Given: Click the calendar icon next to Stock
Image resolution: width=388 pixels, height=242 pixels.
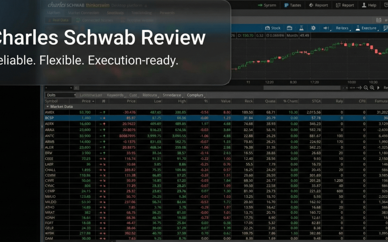Looking at the screenshot, I should (289, 28).
